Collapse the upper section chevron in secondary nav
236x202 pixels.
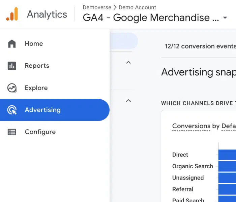pyautogui.click(x=128, y=62)
